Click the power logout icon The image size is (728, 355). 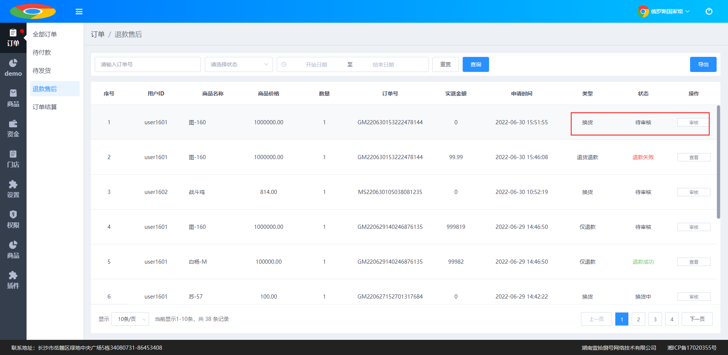(x=709, y=11)
